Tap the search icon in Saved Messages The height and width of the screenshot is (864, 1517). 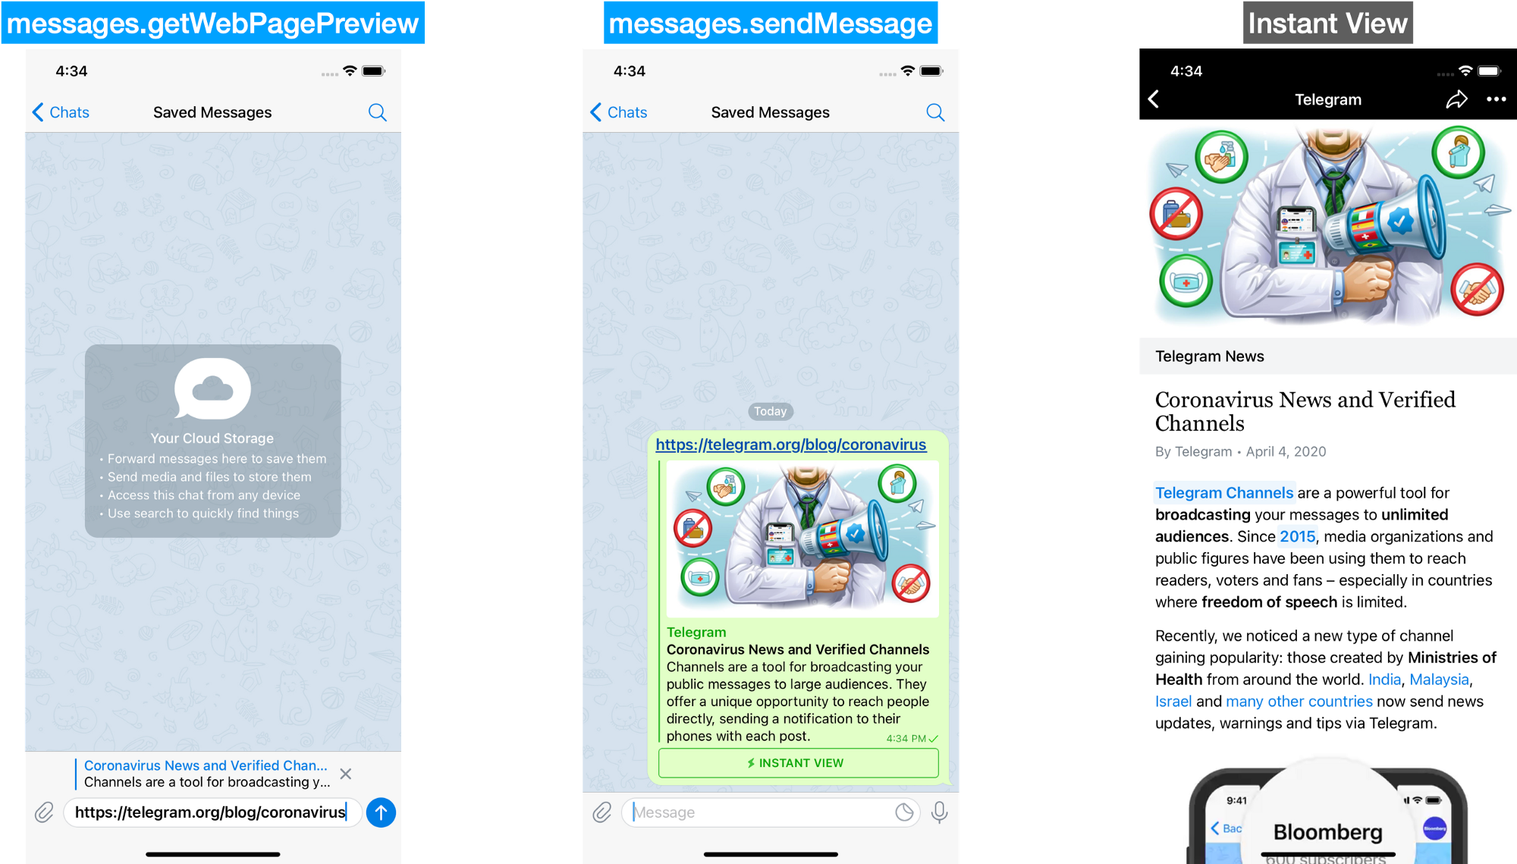click(377, 112)
